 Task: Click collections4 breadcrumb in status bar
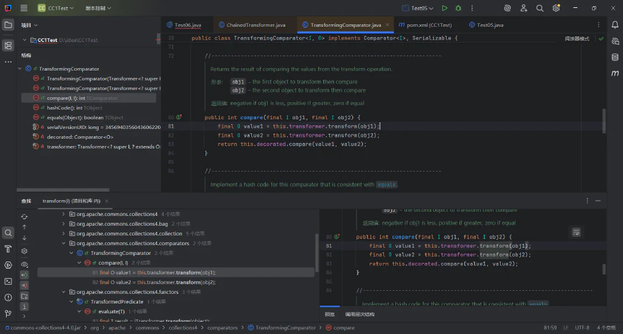click(x=183, y=328)
